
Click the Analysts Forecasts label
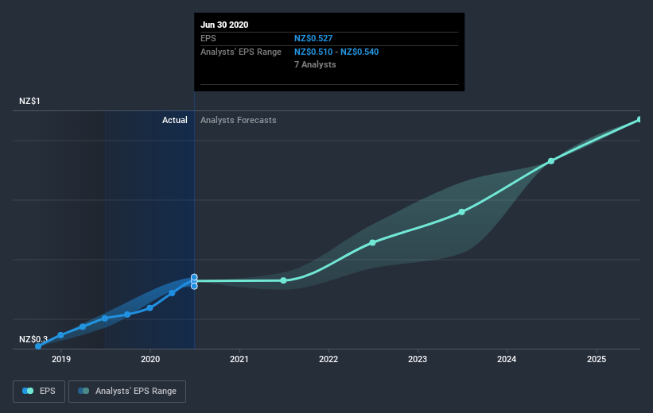238,120
